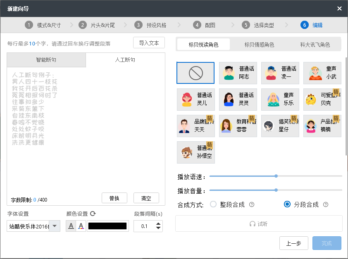Viewport: 348px width, 259px height.
Task: Switch to the 智能断句 tab
Action: [46, 60]
